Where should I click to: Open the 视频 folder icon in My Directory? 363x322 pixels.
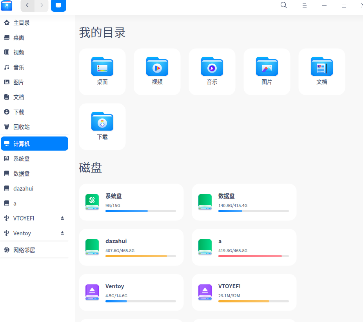pos(157,67)
